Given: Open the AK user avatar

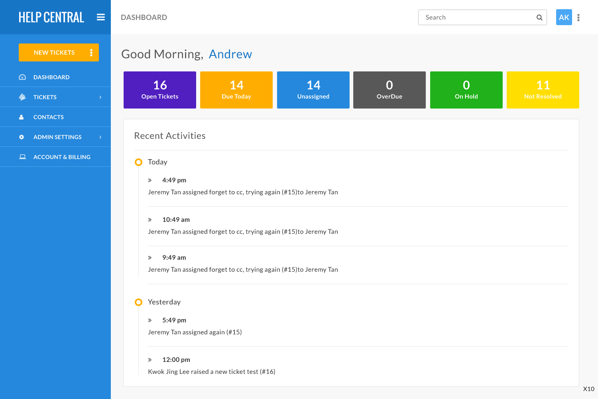Looking at the screenshot, I should click(x=564, y=17).
